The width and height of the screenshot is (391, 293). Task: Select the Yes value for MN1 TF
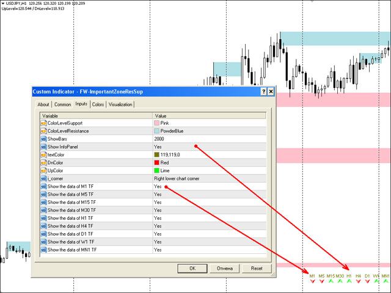158,250
